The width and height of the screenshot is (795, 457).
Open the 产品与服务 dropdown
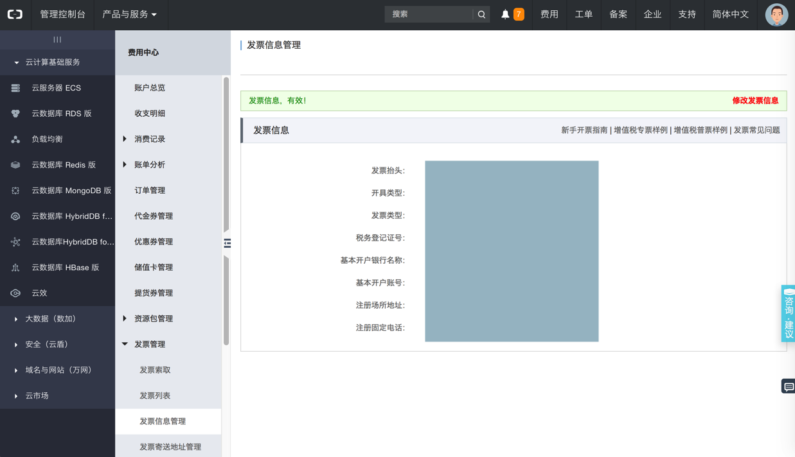click(x=130, y=14)
